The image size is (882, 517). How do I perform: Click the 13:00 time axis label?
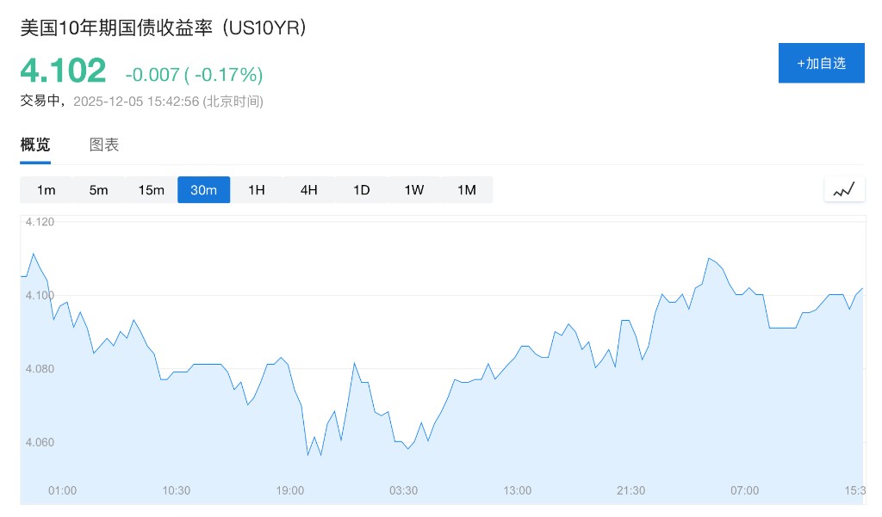518,490
